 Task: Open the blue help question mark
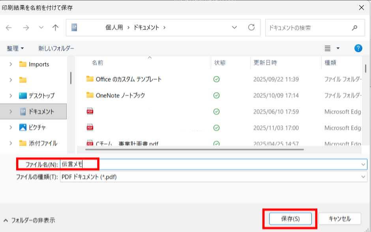pos(358,48)
